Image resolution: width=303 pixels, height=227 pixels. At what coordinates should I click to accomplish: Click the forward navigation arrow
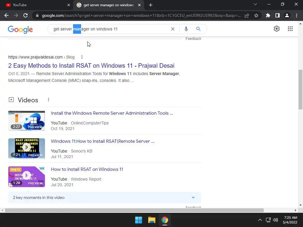point(16,15)
